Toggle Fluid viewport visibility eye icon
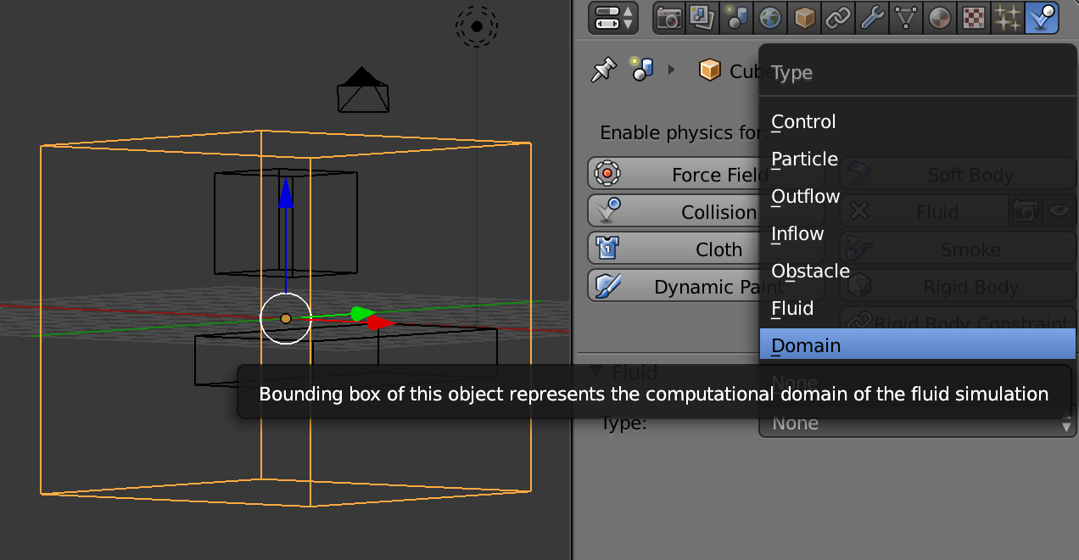Screen dimensions: 1079x560 coord(1059,212)
